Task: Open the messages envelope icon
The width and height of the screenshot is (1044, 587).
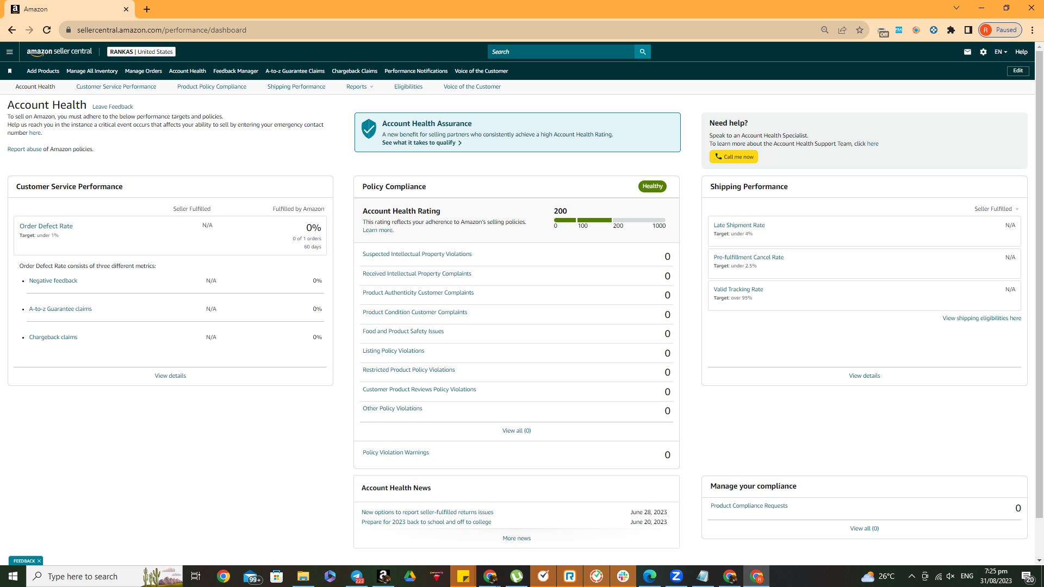Action: [967, 52]
